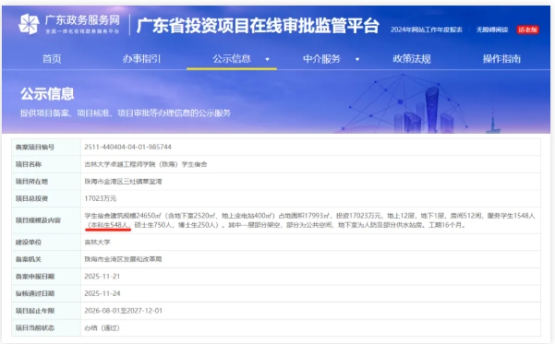Click project name 吉林大学卓越工程师学院（珠海）学生宿舍
The height and width of the screenshot is (344, 555).
(146, 164)
